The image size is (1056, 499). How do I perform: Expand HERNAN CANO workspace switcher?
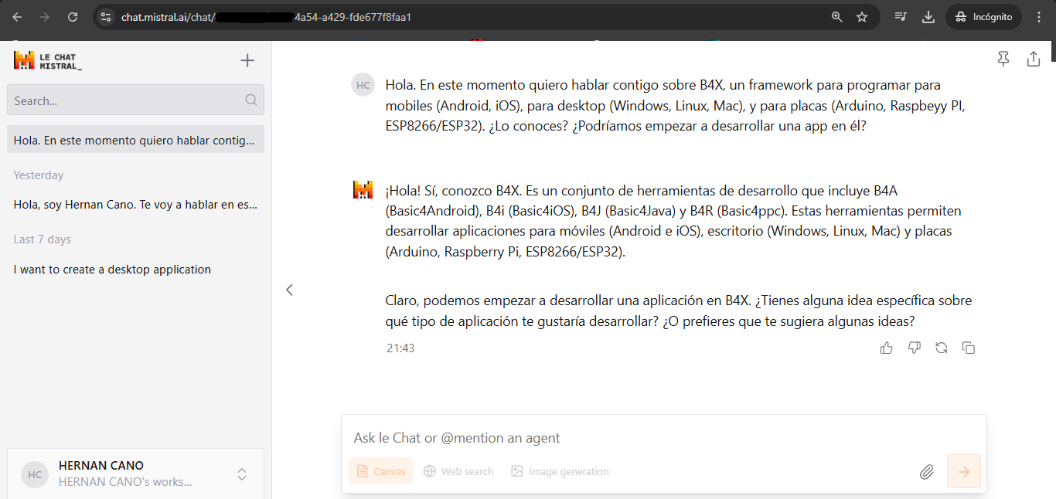click(242, 474)
